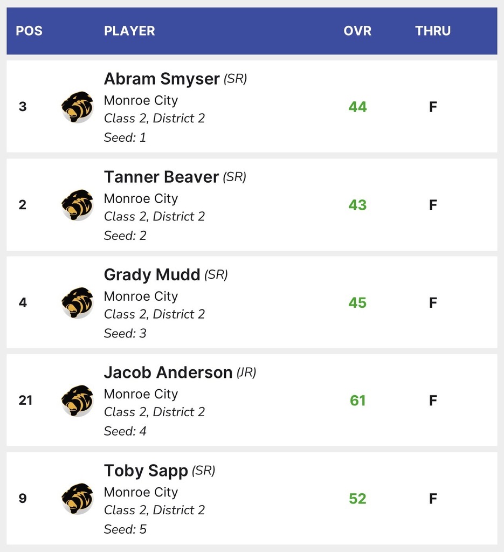Click the panther logo next to Tanner Beaver

point(77,205)
